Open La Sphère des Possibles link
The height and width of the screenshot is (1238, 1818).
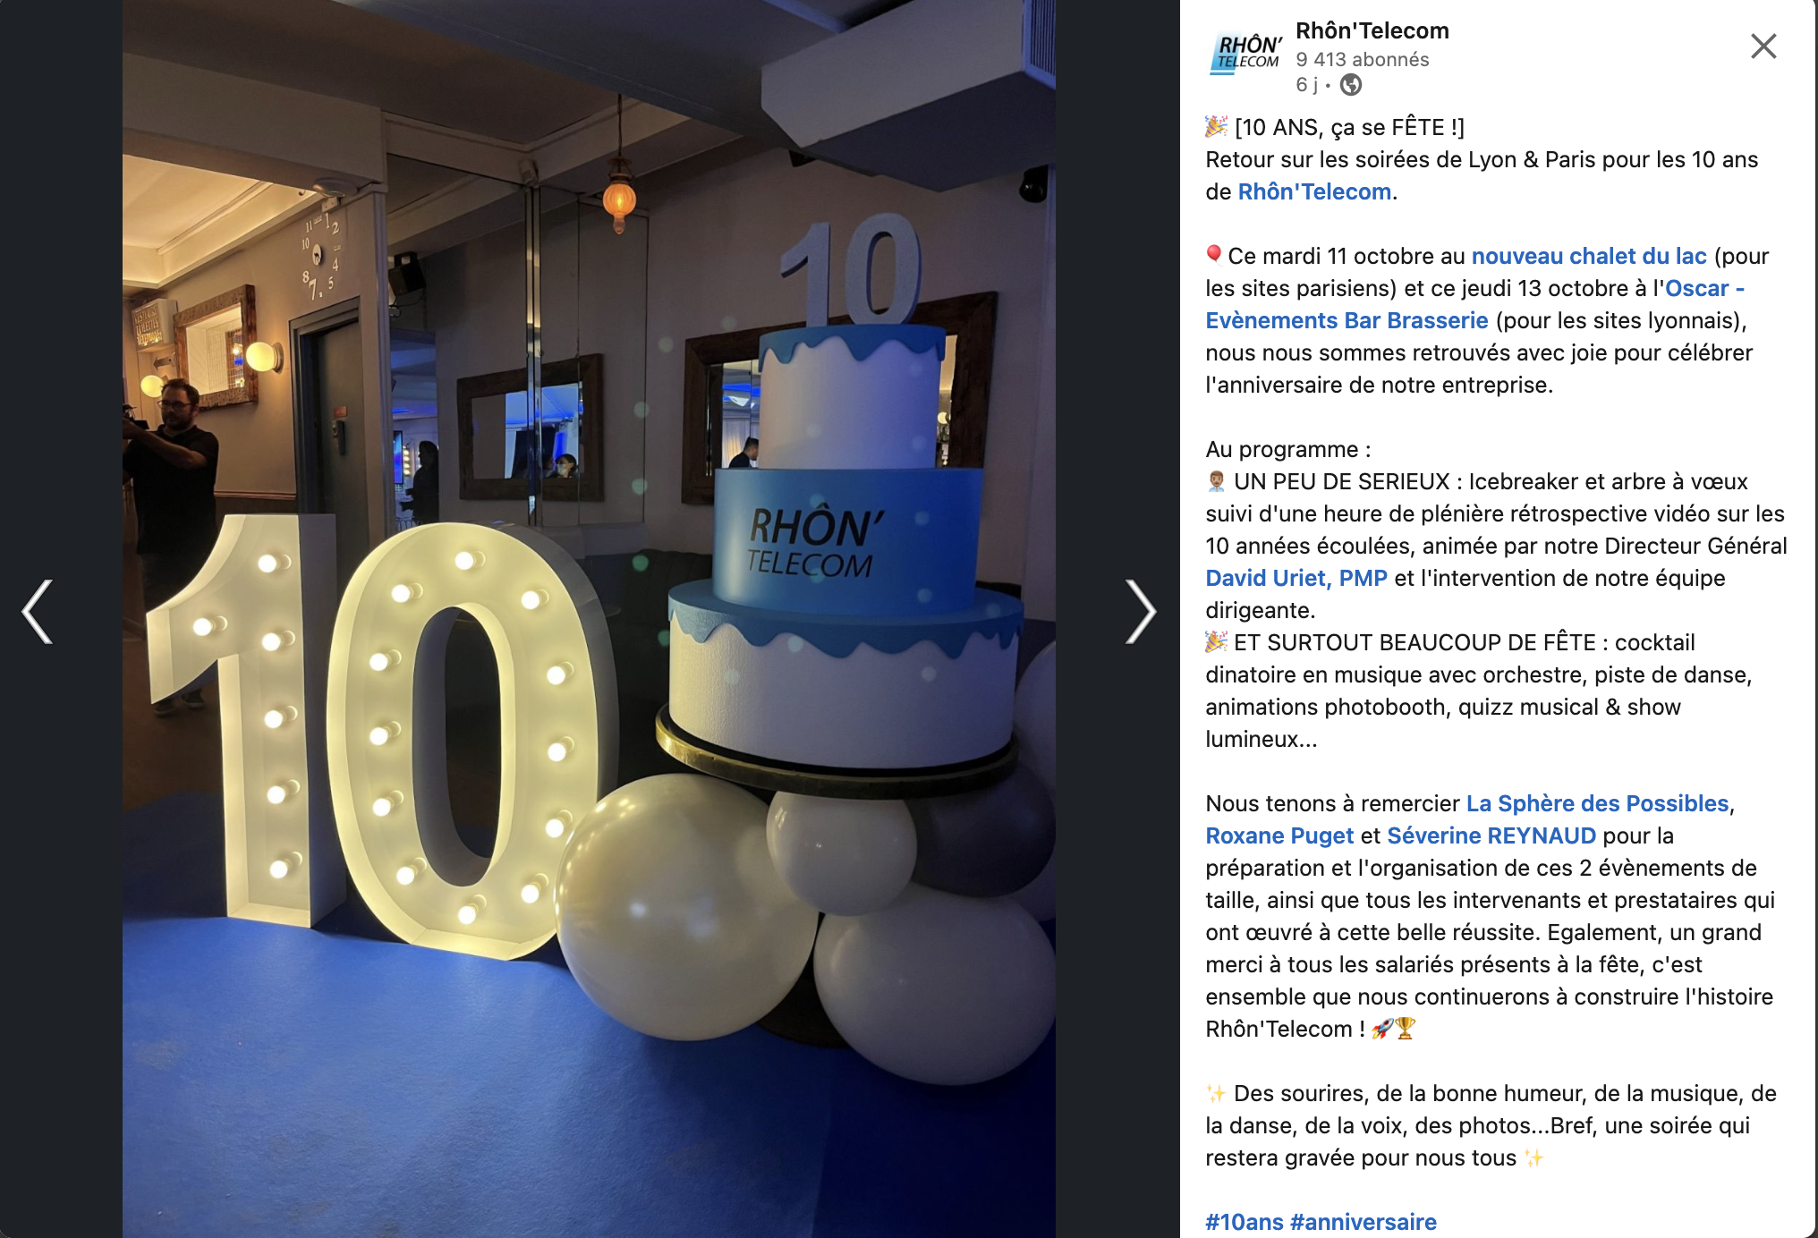(x=1597, y=803)
